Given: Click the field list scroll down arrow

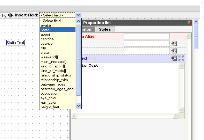Looking at the screenshot, I should click(78, 106).
